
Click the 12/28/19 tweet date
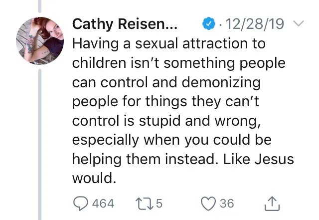(255, 24)
